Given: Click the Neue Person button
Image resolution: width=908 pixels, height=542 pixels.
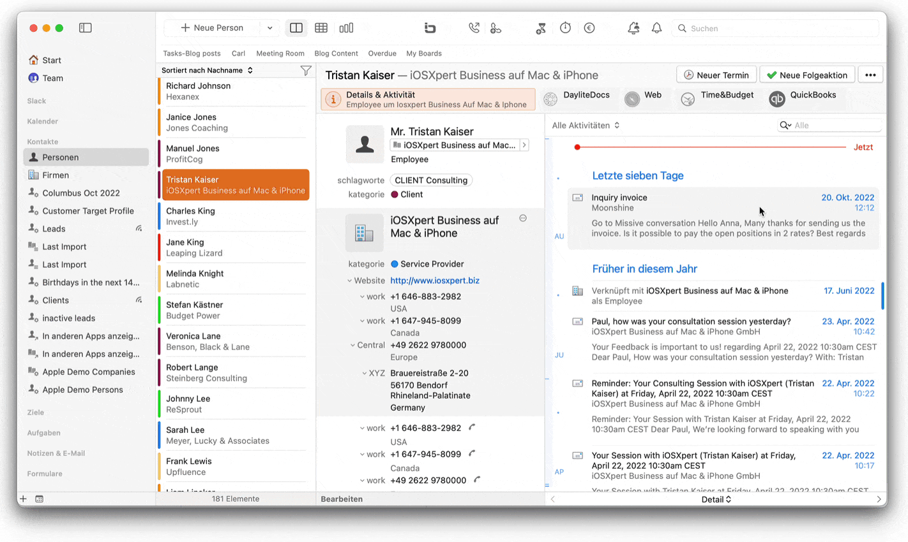Looking at the screenshot, I should click(x=212, y=28).
